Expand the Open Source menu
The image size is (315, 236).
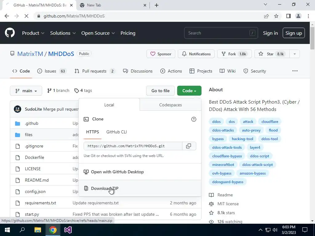(x=98, y=33)
